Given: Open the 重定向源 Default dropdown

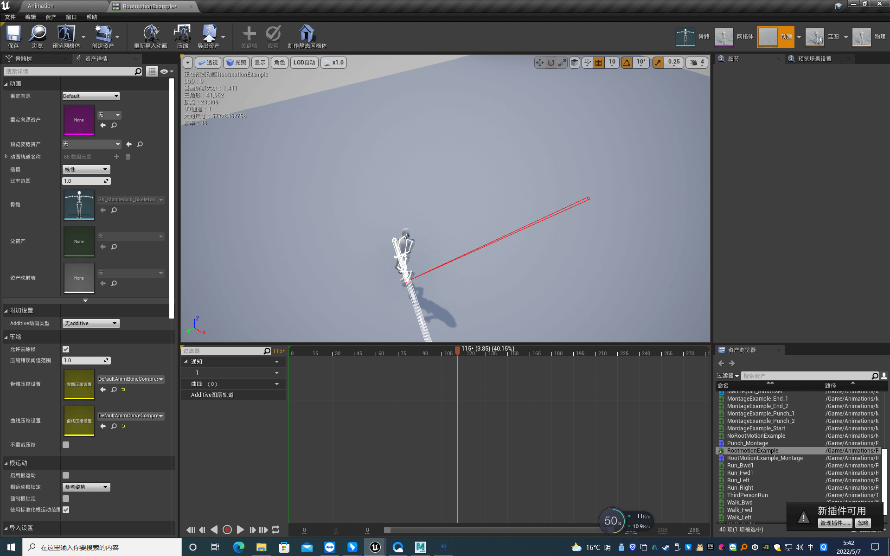Looking at the screenshot, I should click(91, 96).
